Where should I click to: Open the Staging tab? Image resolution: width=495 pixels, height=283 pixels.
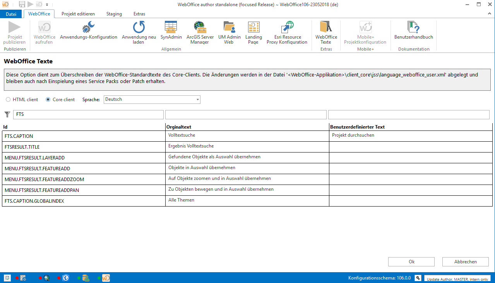click(114, 14)
